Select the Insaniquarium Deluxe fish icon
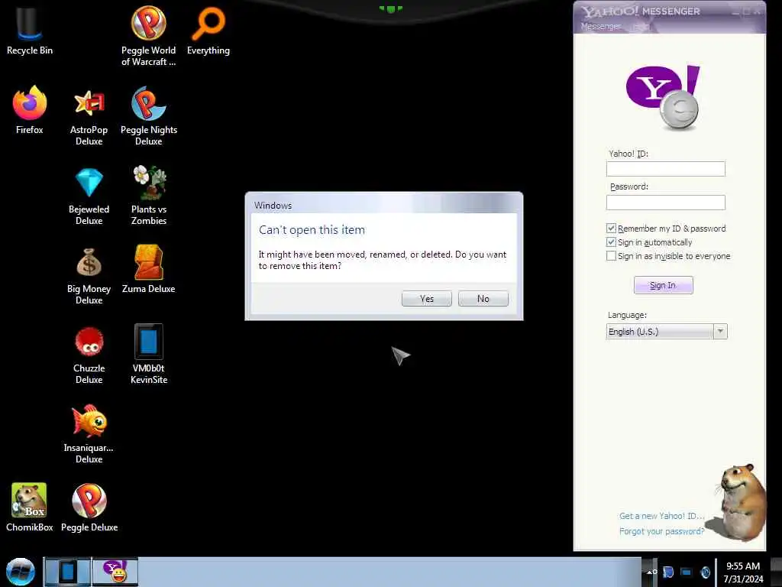 coord(89,434)
